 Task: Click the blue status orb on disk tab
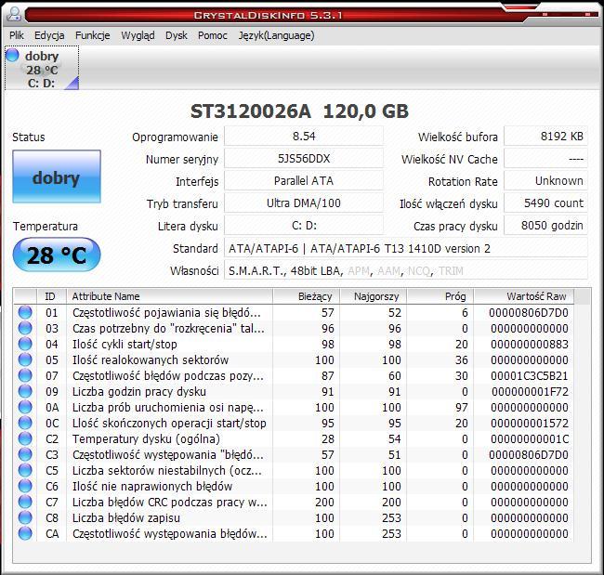12,55
